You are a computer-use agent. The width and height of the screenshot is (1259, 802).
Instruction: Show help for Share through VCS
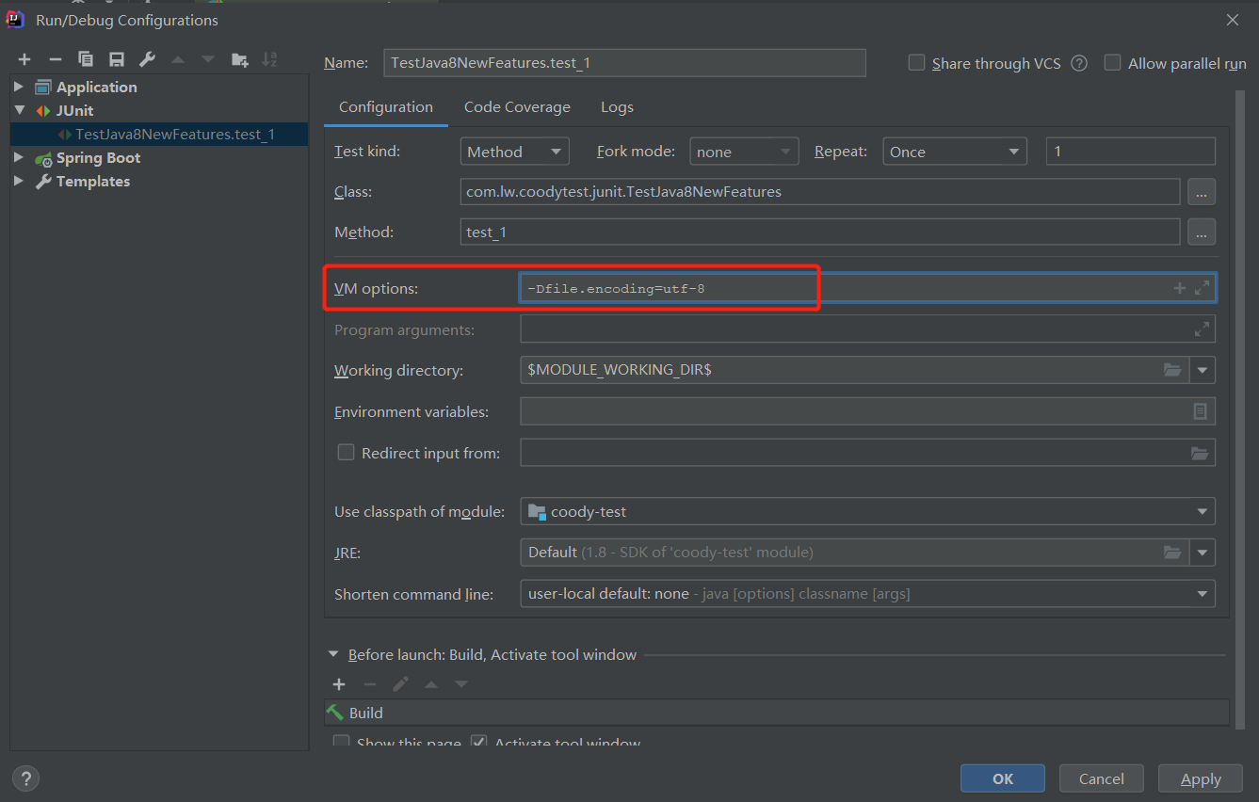(1079, 63)
